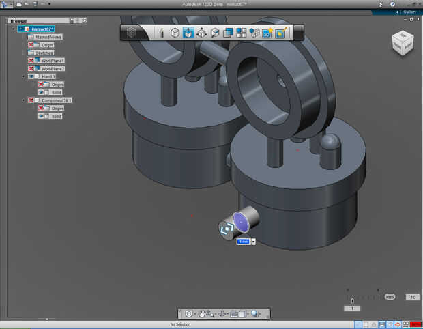This screenshot has height=329, width=423.
Task: Open the Combine overlapping squares tool
Action: pos(228,33)
